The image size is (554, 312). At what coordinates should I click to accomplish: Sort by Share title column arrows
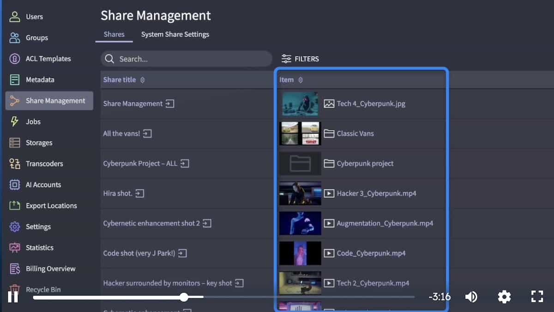[143, 80]
